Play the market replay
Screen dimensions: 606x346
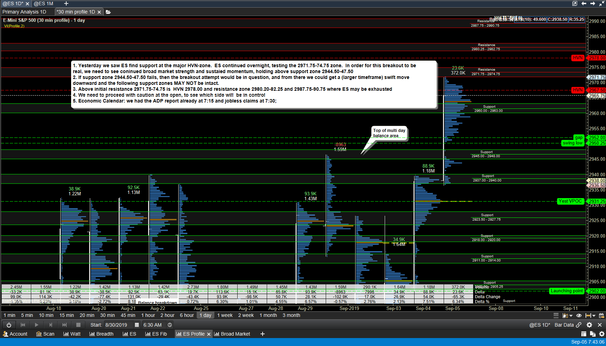click(x=36, y=325)
